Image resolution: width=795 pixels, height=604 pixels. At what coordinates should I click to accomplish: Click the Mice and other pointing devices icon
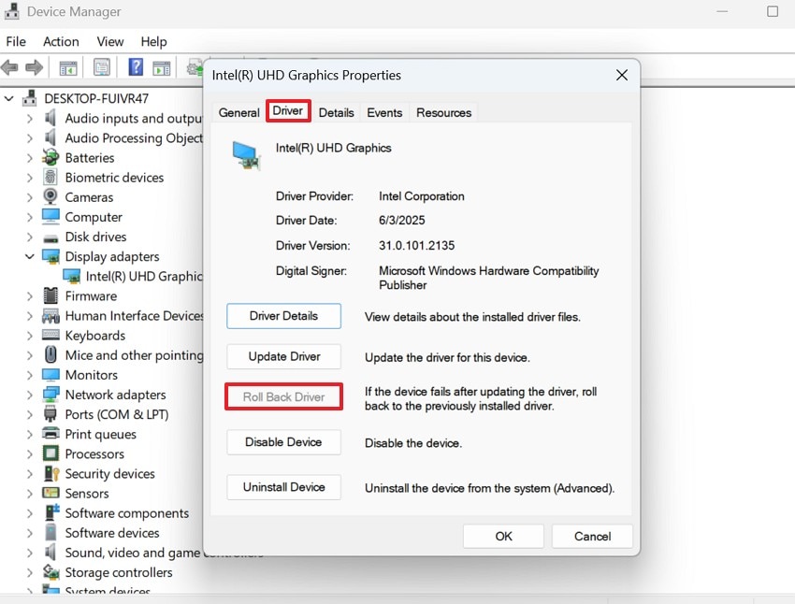tap(51, 354)
